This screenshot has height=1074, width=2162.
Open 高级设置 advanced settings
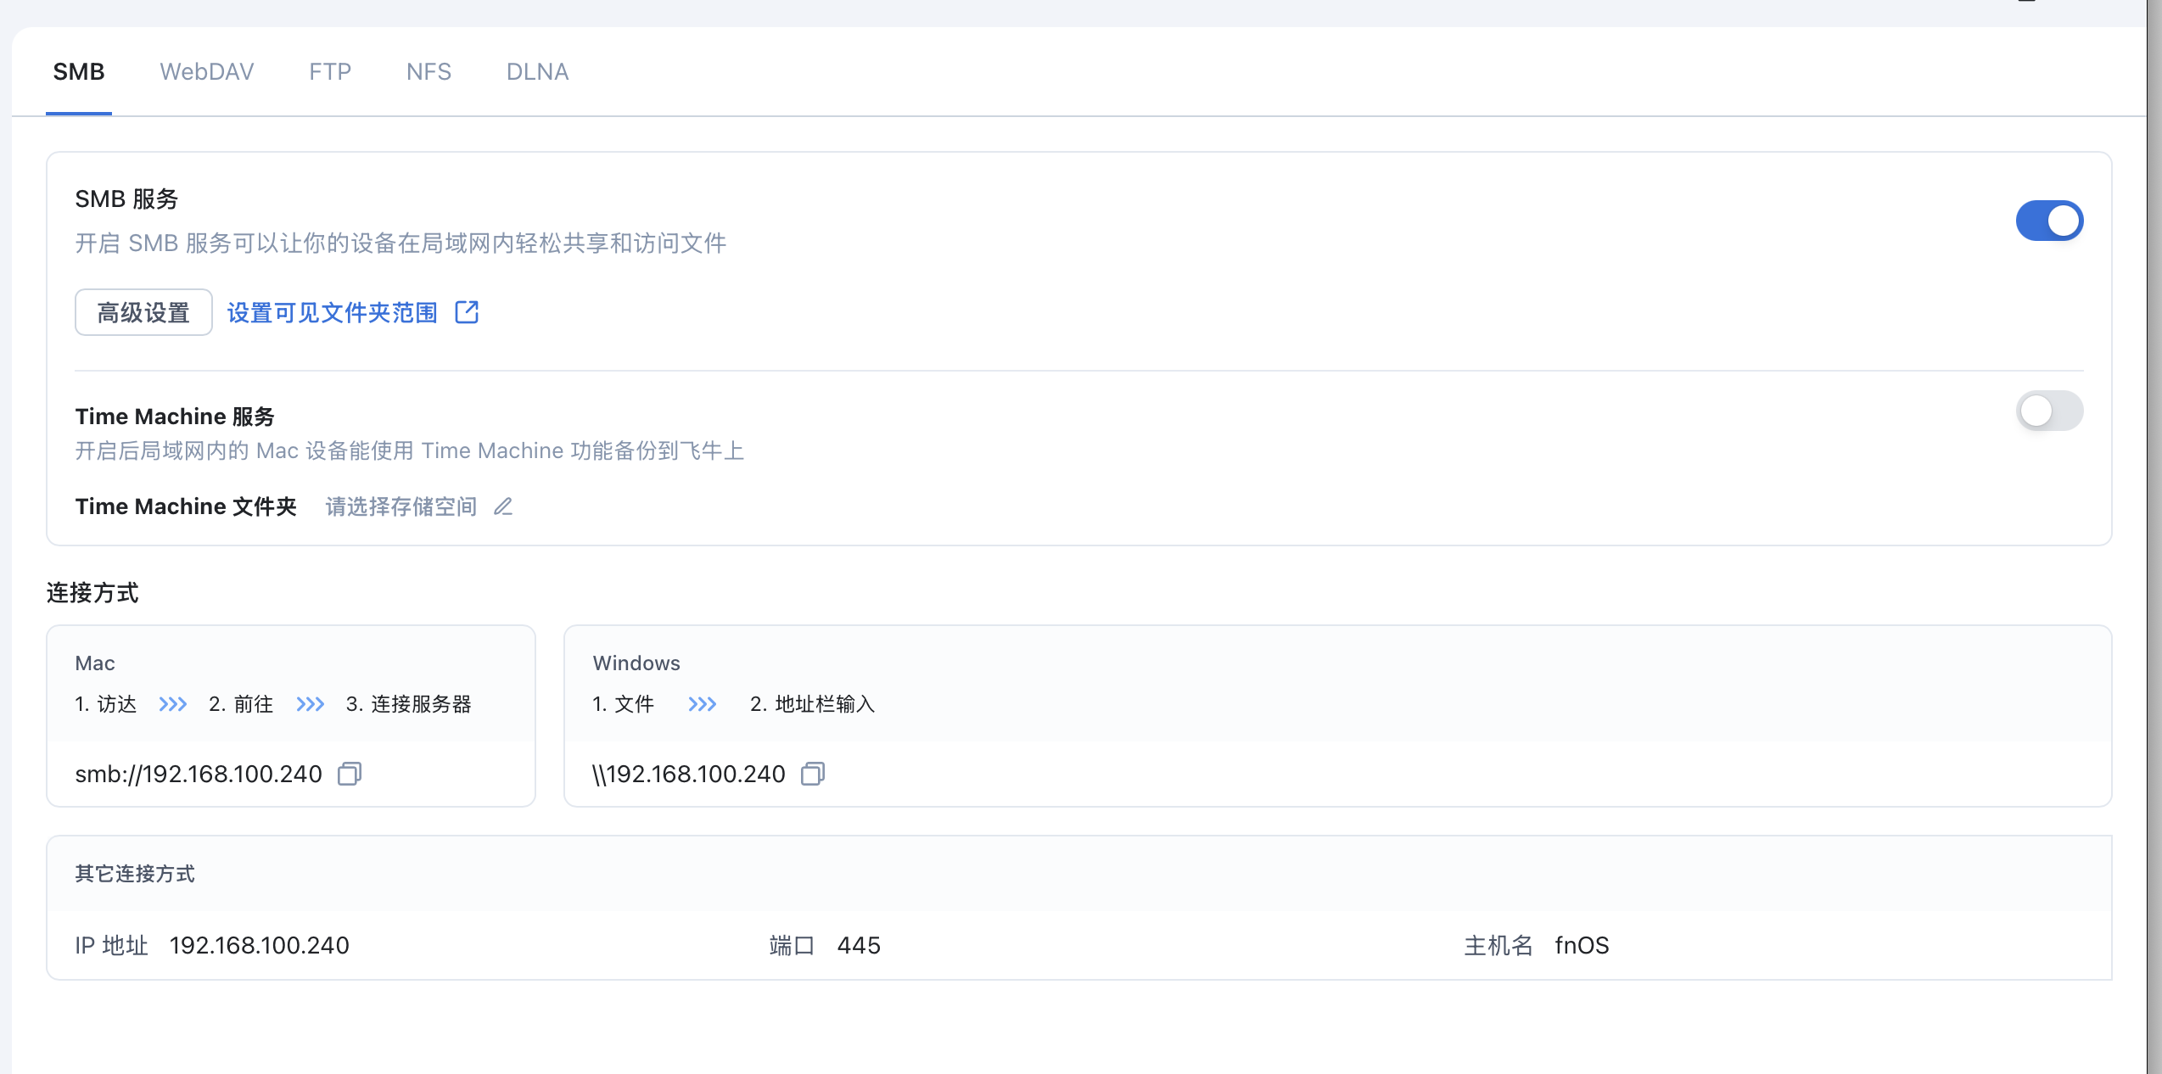[x=143, y=312]
